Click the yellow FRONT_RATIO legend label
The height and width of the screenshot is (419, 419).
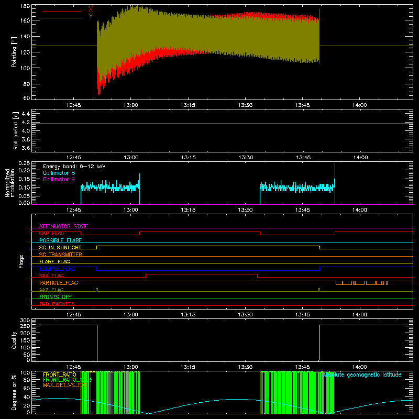click(x=60, y=374)
